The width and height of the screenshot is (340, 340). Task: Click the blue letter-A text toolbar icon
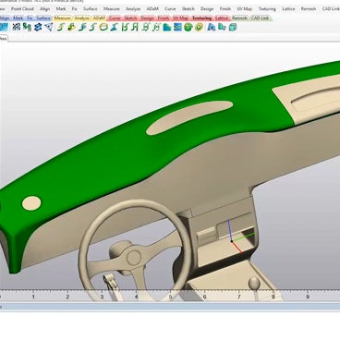coord(212,27)
